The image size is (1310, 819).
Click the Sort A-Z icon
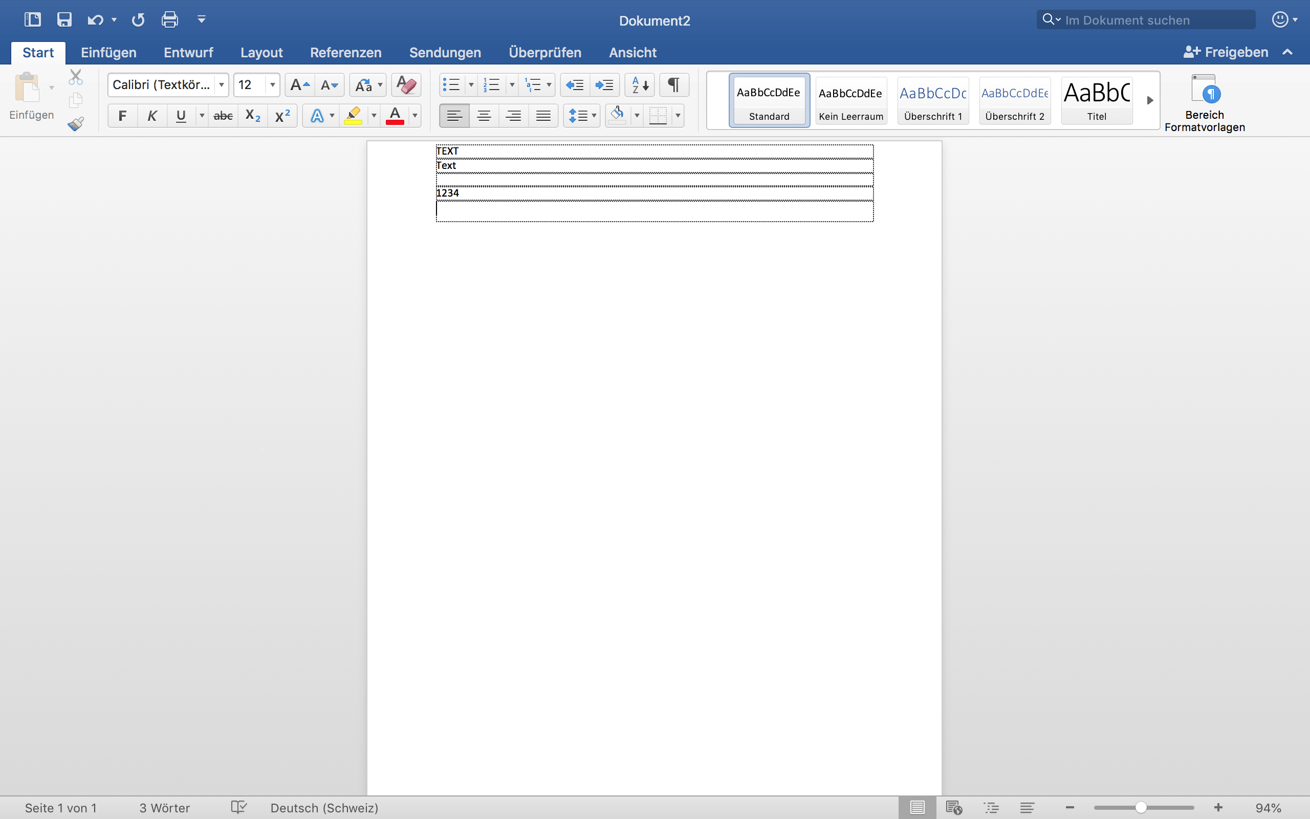click(639, 85)
